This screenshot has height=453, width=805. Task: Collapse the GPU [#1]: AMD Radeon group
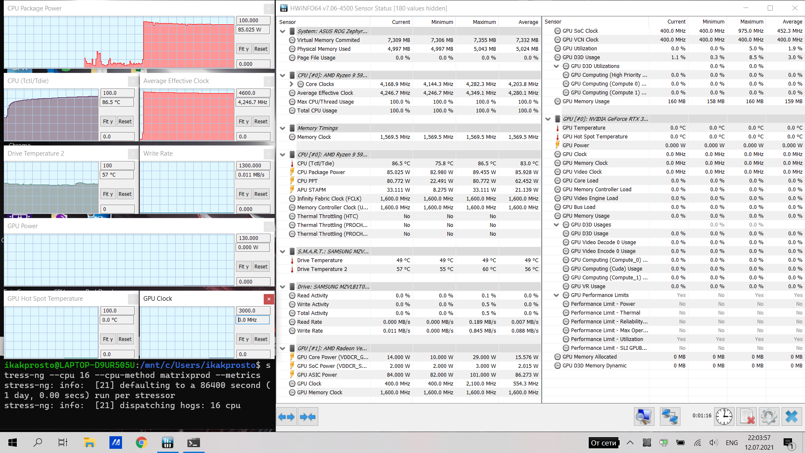tap(283, 349)
